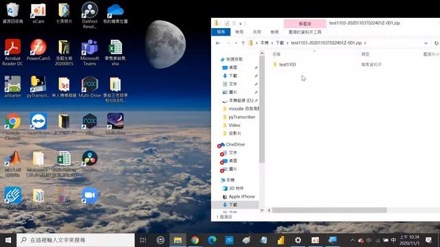Click the horizontal scrollbar in file list
This screenshot has height=247, width=440.
(x=329, y=210)
